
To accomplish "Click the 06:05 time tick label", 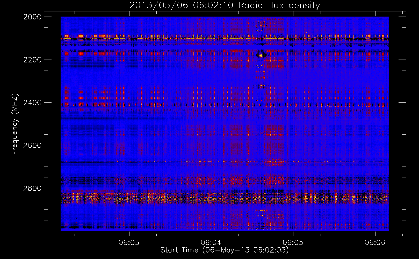I will point(293,242).
